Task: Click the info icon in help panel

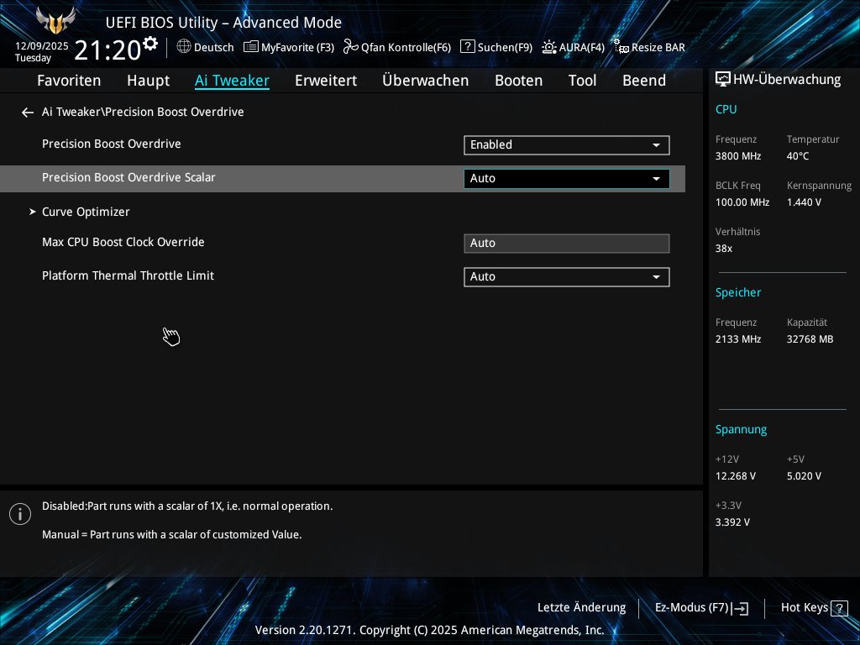Action: point(20,514)
